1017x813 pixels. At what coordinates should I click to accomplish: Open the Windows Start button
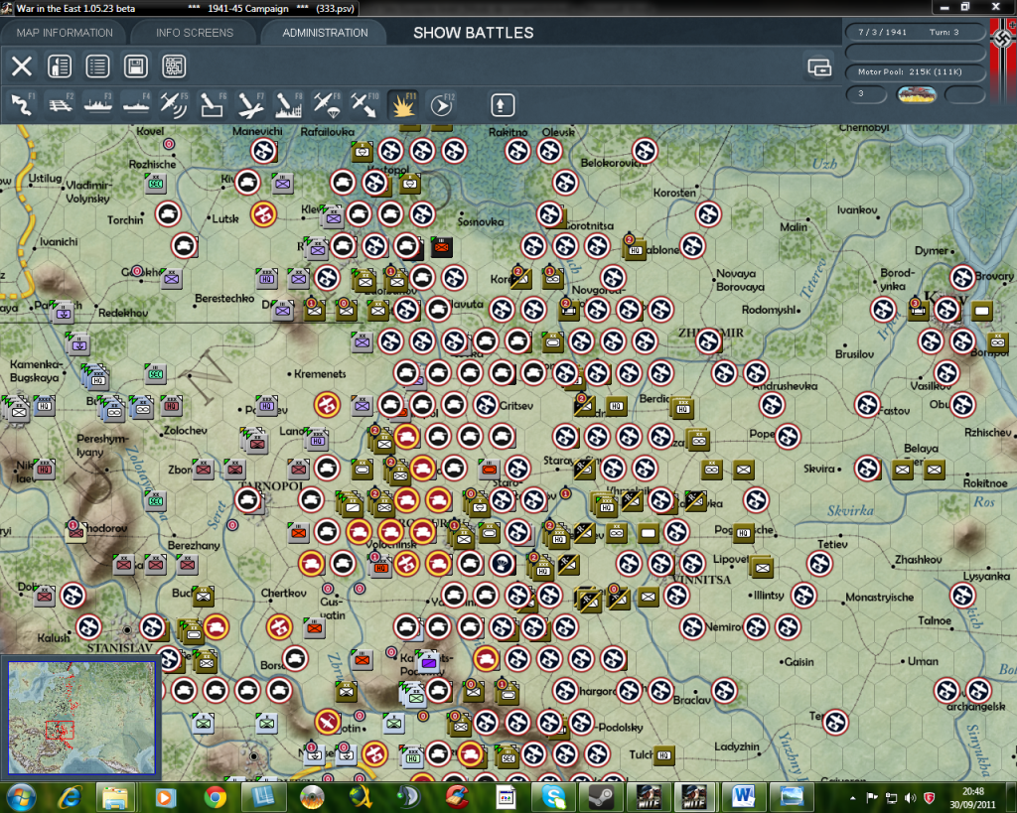point(21,797)
